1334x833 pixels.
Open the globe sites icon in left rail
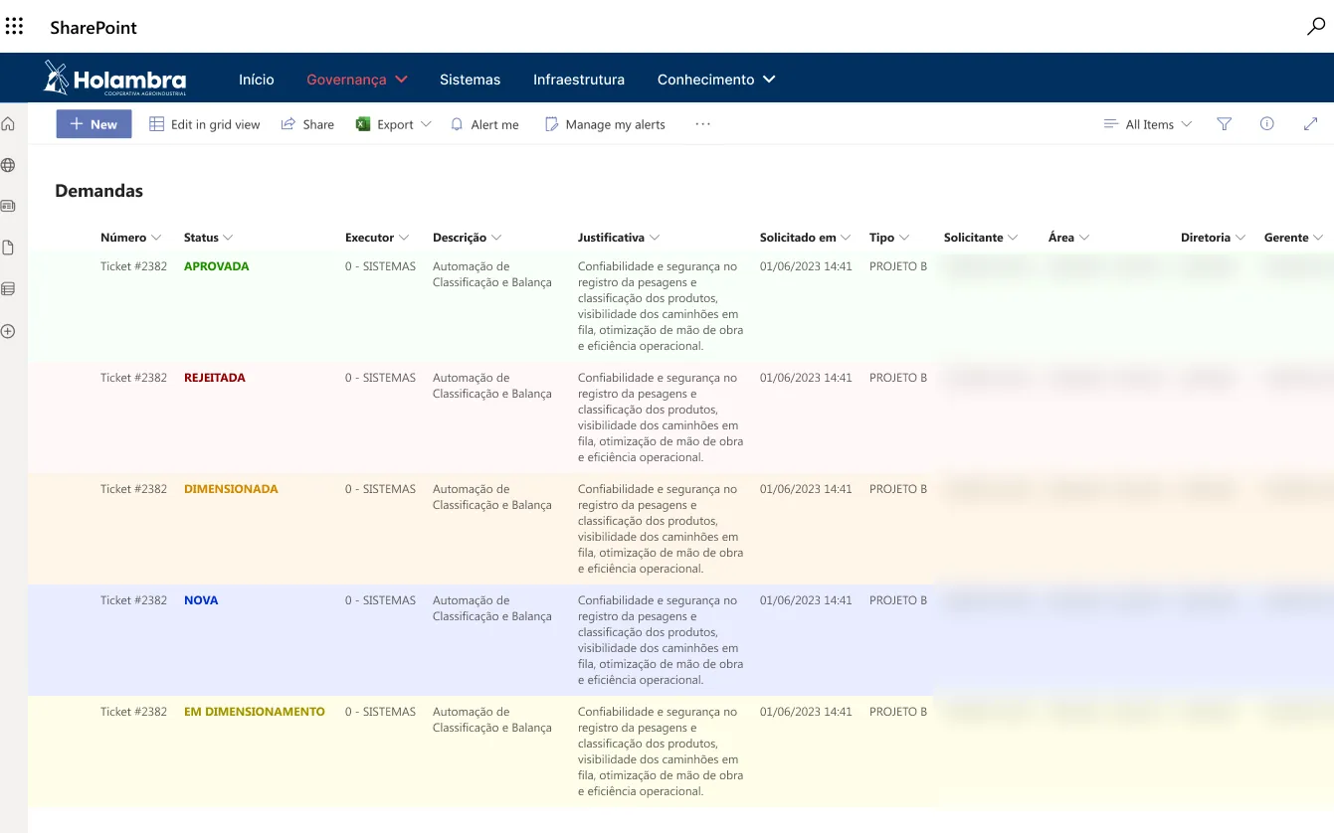click(x=8, y=165)
